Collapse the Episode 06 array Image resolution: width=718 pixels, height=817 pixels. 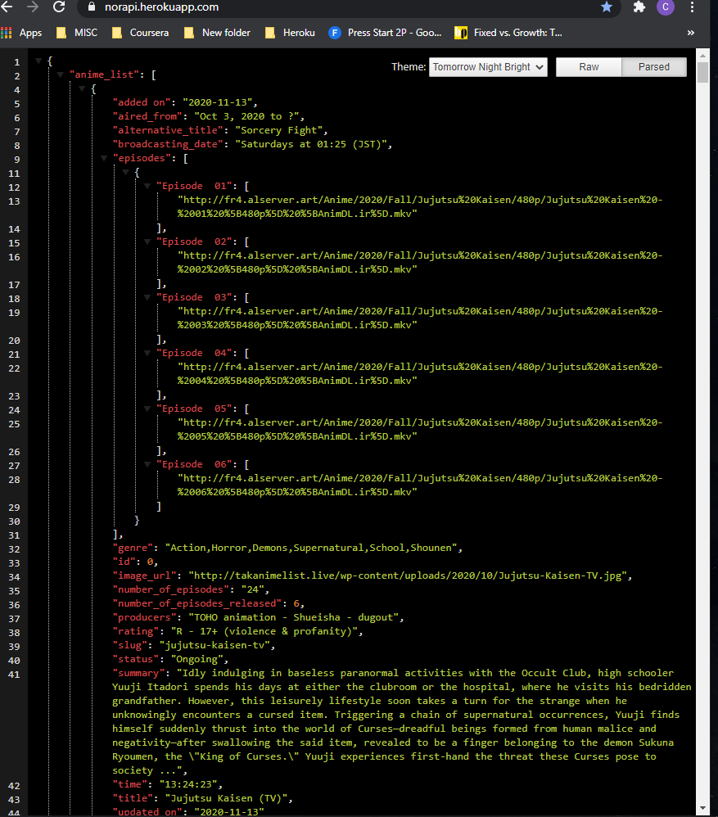147,464
